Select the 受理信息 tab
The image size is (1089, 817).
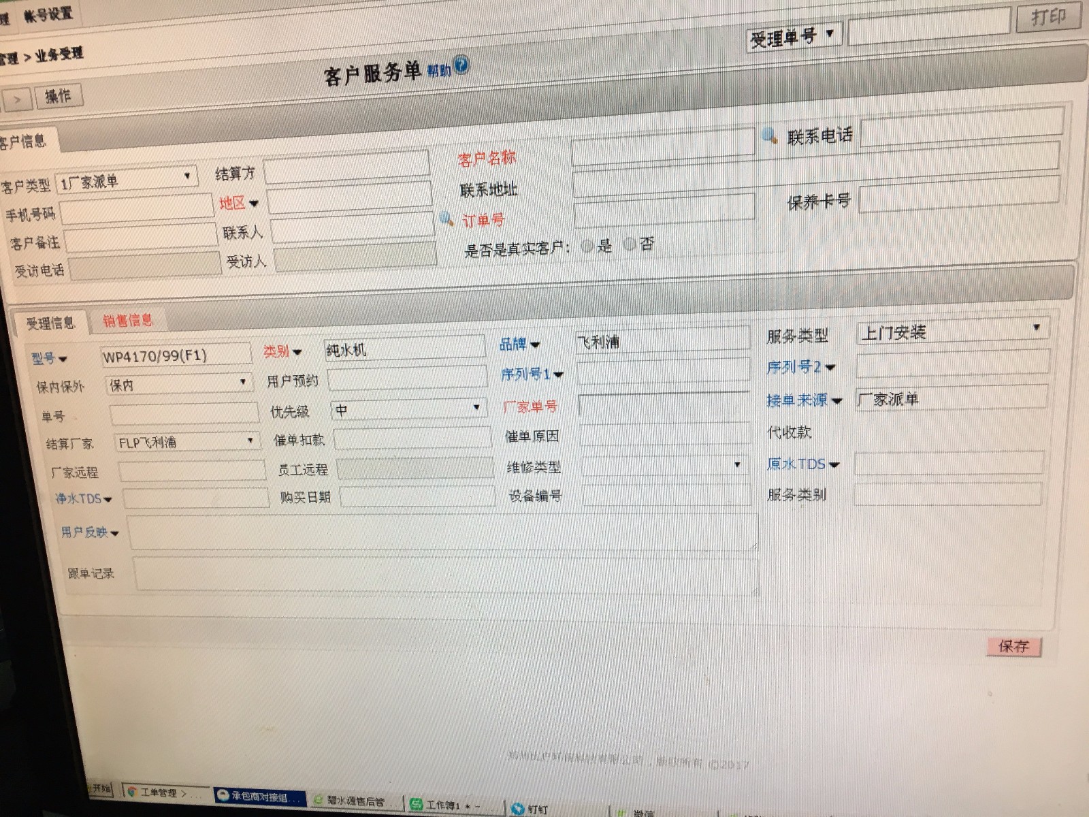[50, 323]
